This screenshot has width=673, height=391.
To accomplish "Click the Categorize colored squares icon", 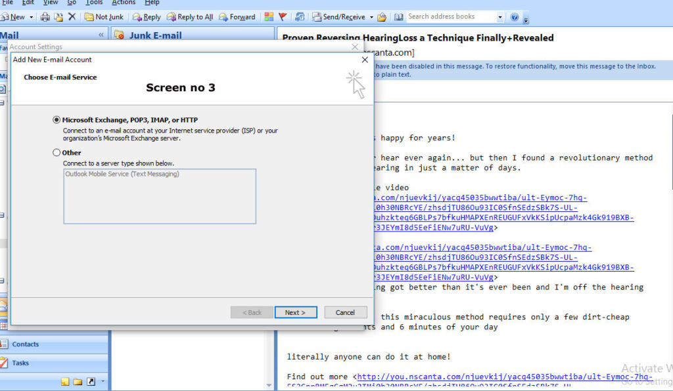I will (269, 17).
